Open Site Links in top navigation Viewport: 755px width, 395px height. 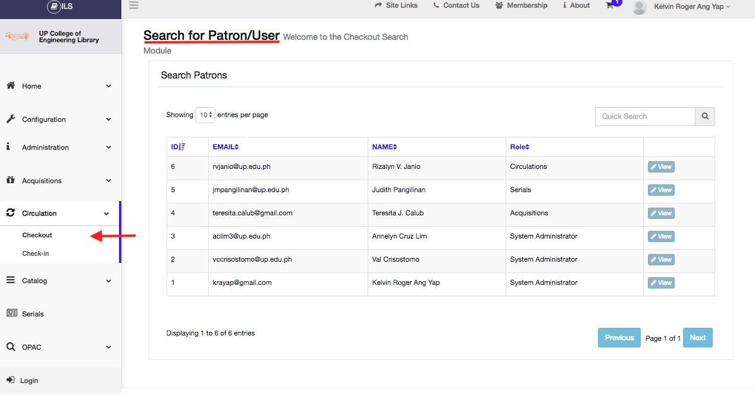[396, 5]
